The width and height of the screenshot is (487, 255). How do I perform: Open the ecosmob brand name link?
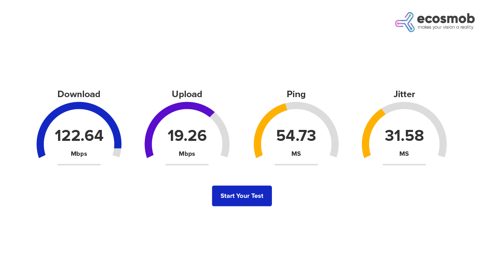click(446, 19)
